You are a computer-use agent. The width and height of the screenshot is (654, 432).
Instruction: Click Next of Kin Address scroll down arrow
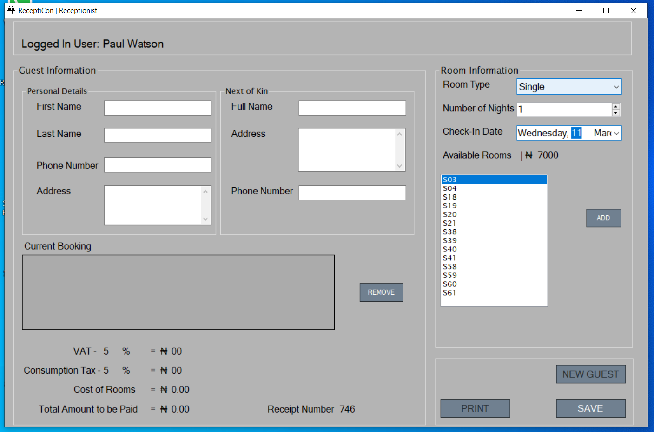tap(400, 166)
